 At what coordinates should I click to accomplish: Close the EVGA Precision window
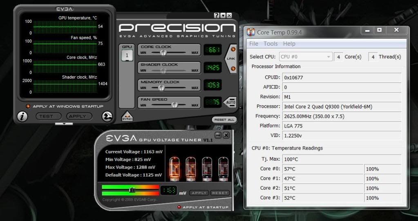click(229, 15)
